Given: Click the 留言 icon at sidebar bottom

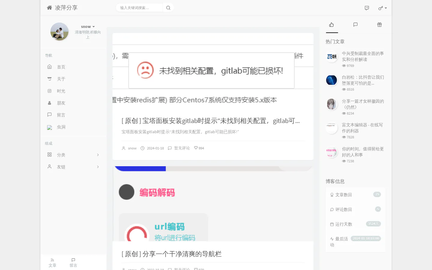Looking at the screenshot, I should point(73,260).
